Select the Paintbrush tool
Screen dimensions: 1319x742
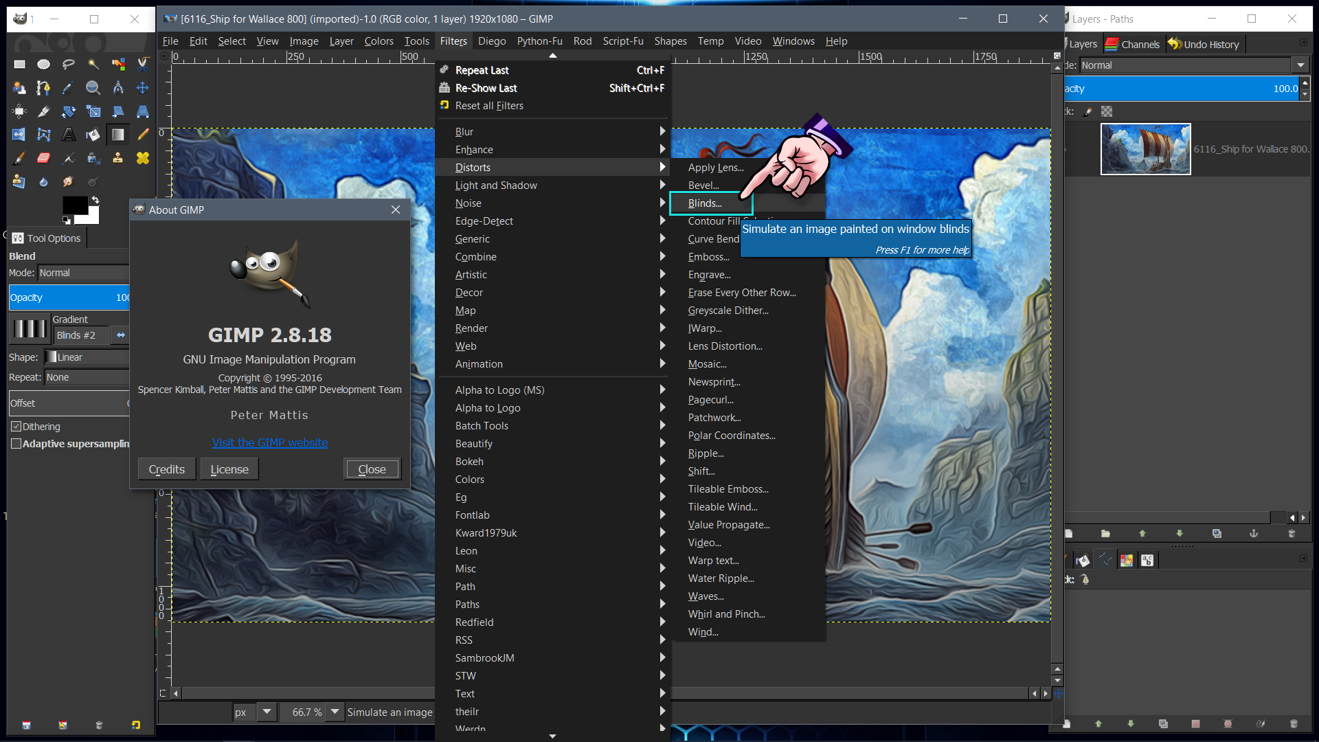point(19,158)
